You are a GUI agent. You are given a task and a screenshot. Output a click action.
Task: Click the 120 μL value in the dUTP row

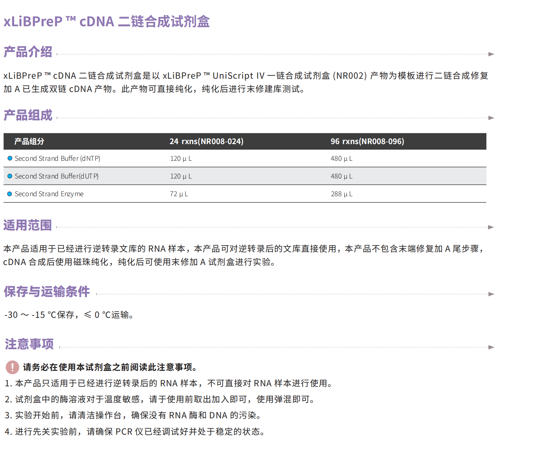pos(181,176)
